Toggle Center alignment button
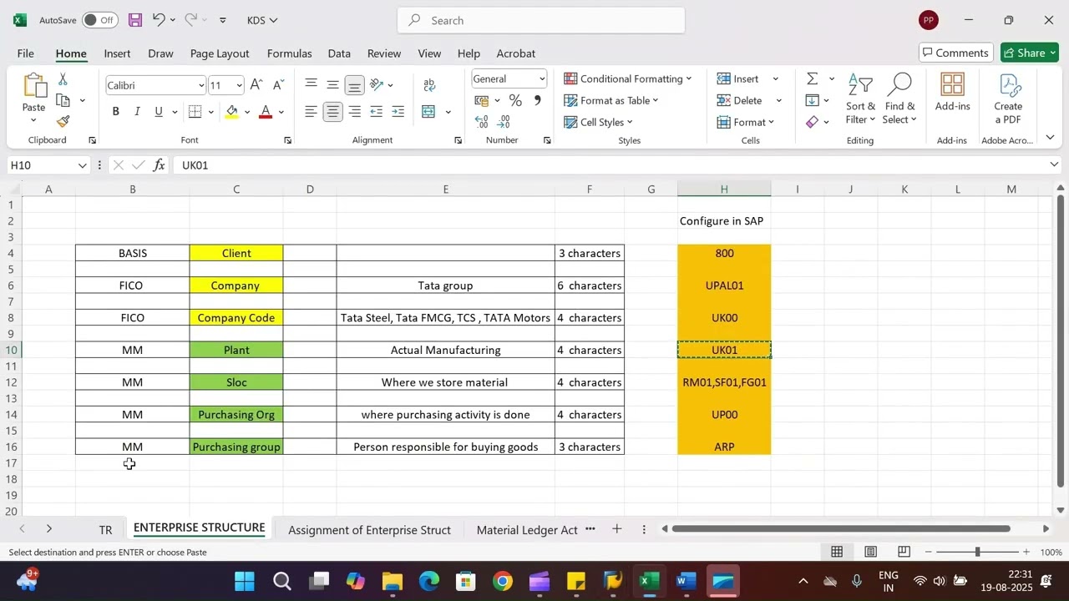Screen dimensions: 1069x601 332,112
